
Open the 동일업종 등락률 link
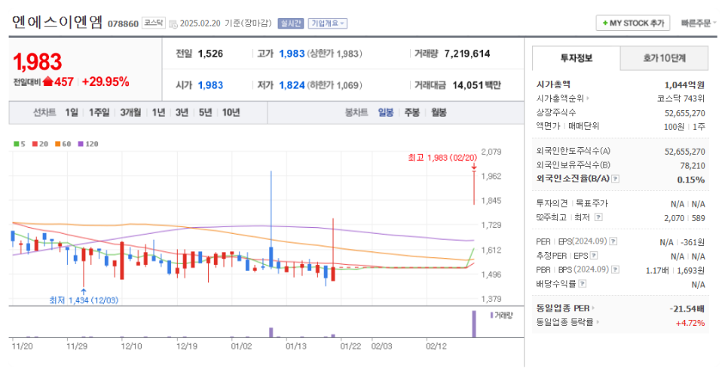tap(567, 322)
